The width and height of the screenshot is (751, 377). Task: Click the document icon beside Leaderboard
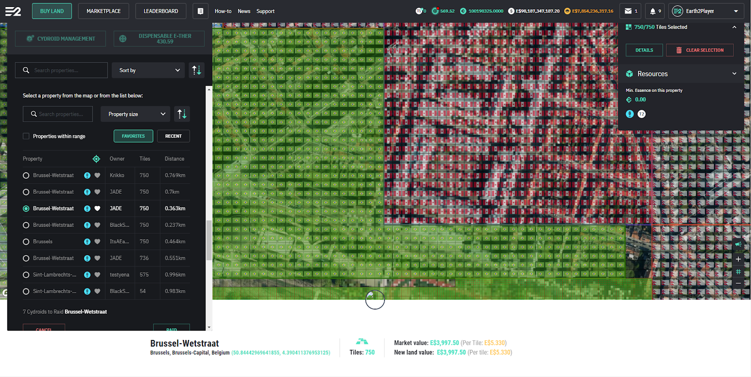click(x=200, y=11)
